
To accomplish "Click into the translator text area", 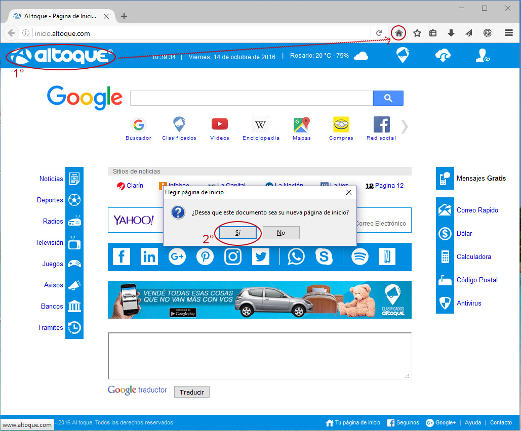I will coord(260,356).
